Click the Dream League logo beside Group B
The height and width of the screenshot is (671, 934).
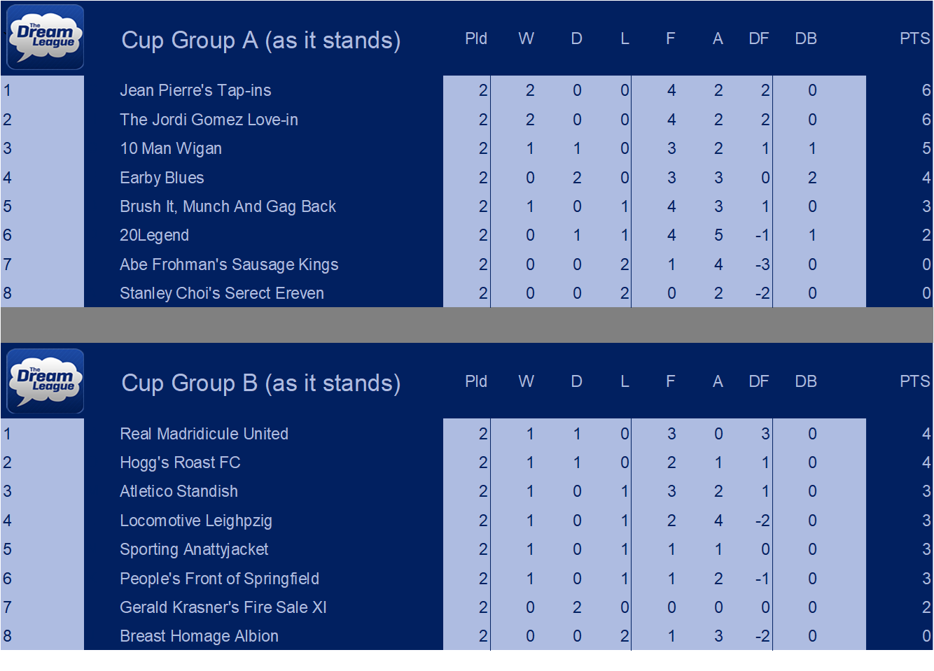[46, 381]
